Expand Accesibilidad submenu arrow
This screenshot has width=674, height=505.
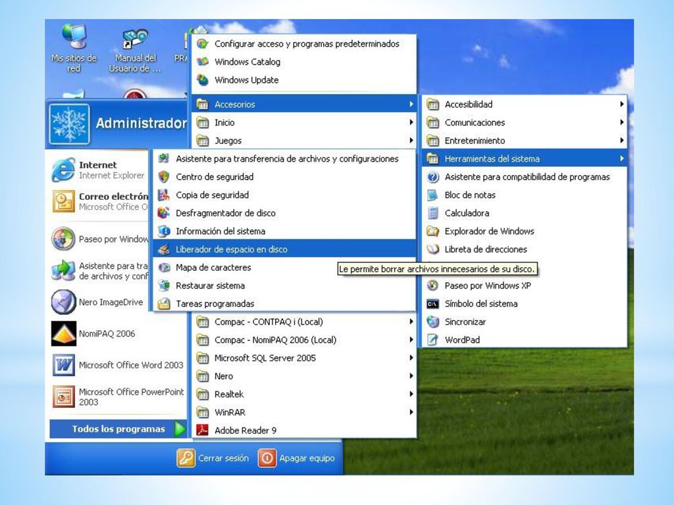point(621,105)
